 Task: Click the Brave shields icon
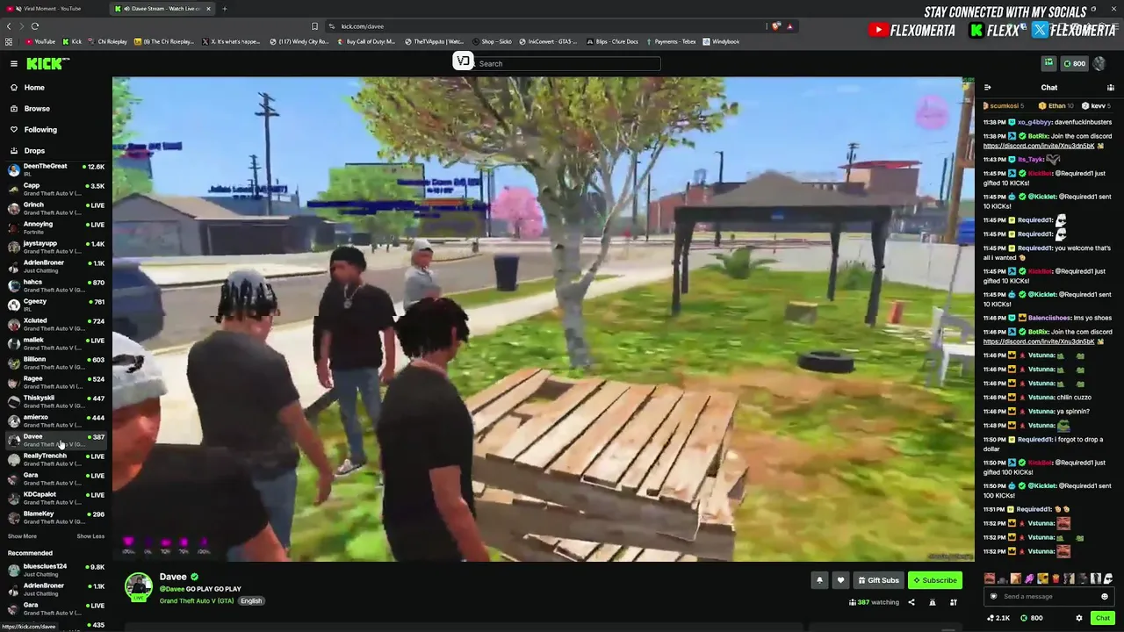pos(776,26)
